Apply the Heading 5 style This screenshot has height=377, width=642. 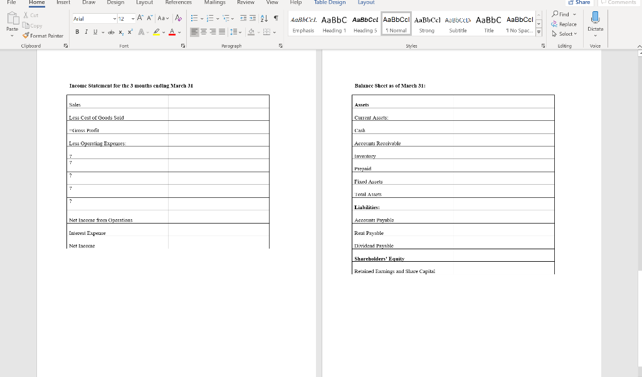point(366,24)
